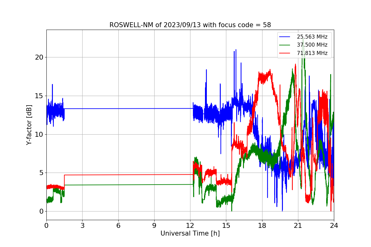Click the plot title mentioning ROSWELL-NM
Image resolution: width=371 pixels, height=247 pixels.
point(190,25)
